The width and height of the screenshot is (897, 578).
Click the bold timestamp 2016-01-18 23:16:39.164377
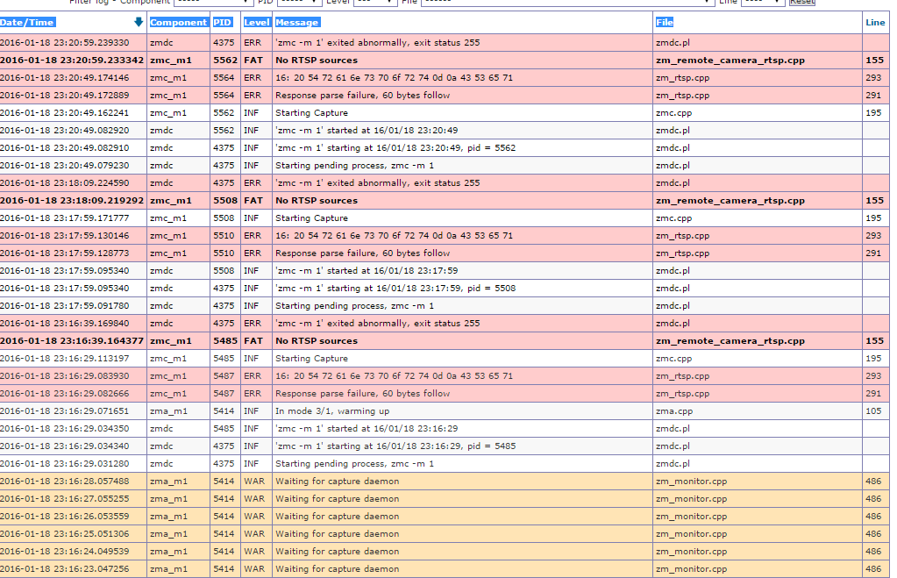pyautogui.click(x=72, y=340)
